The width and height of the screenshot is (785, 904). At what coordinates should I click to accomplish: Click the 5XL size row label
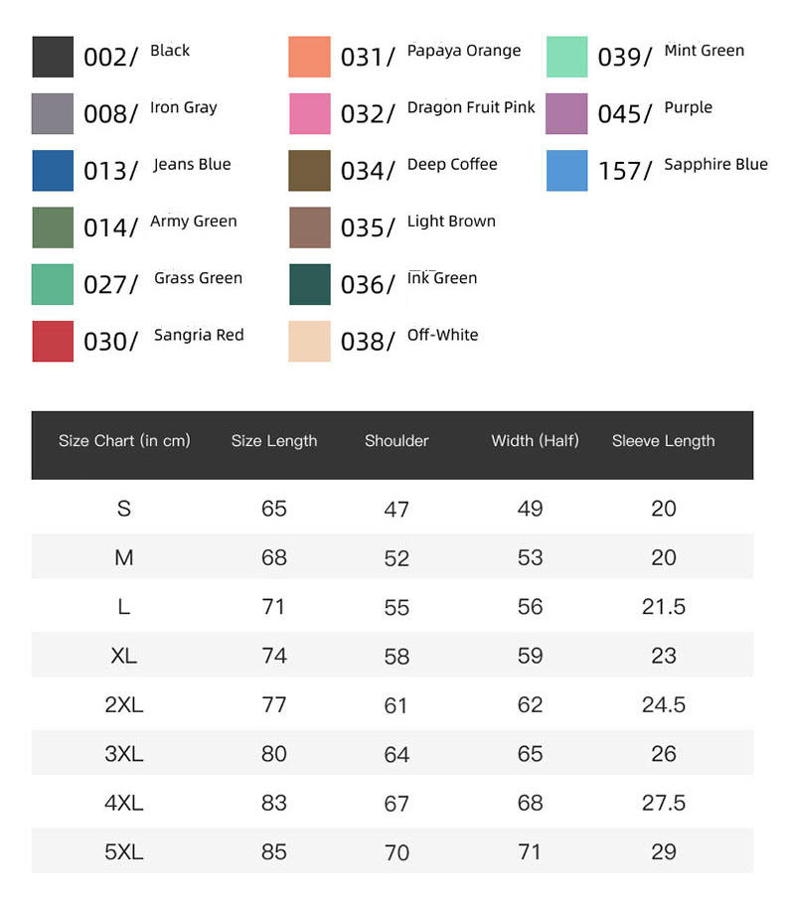pos(124,851)
